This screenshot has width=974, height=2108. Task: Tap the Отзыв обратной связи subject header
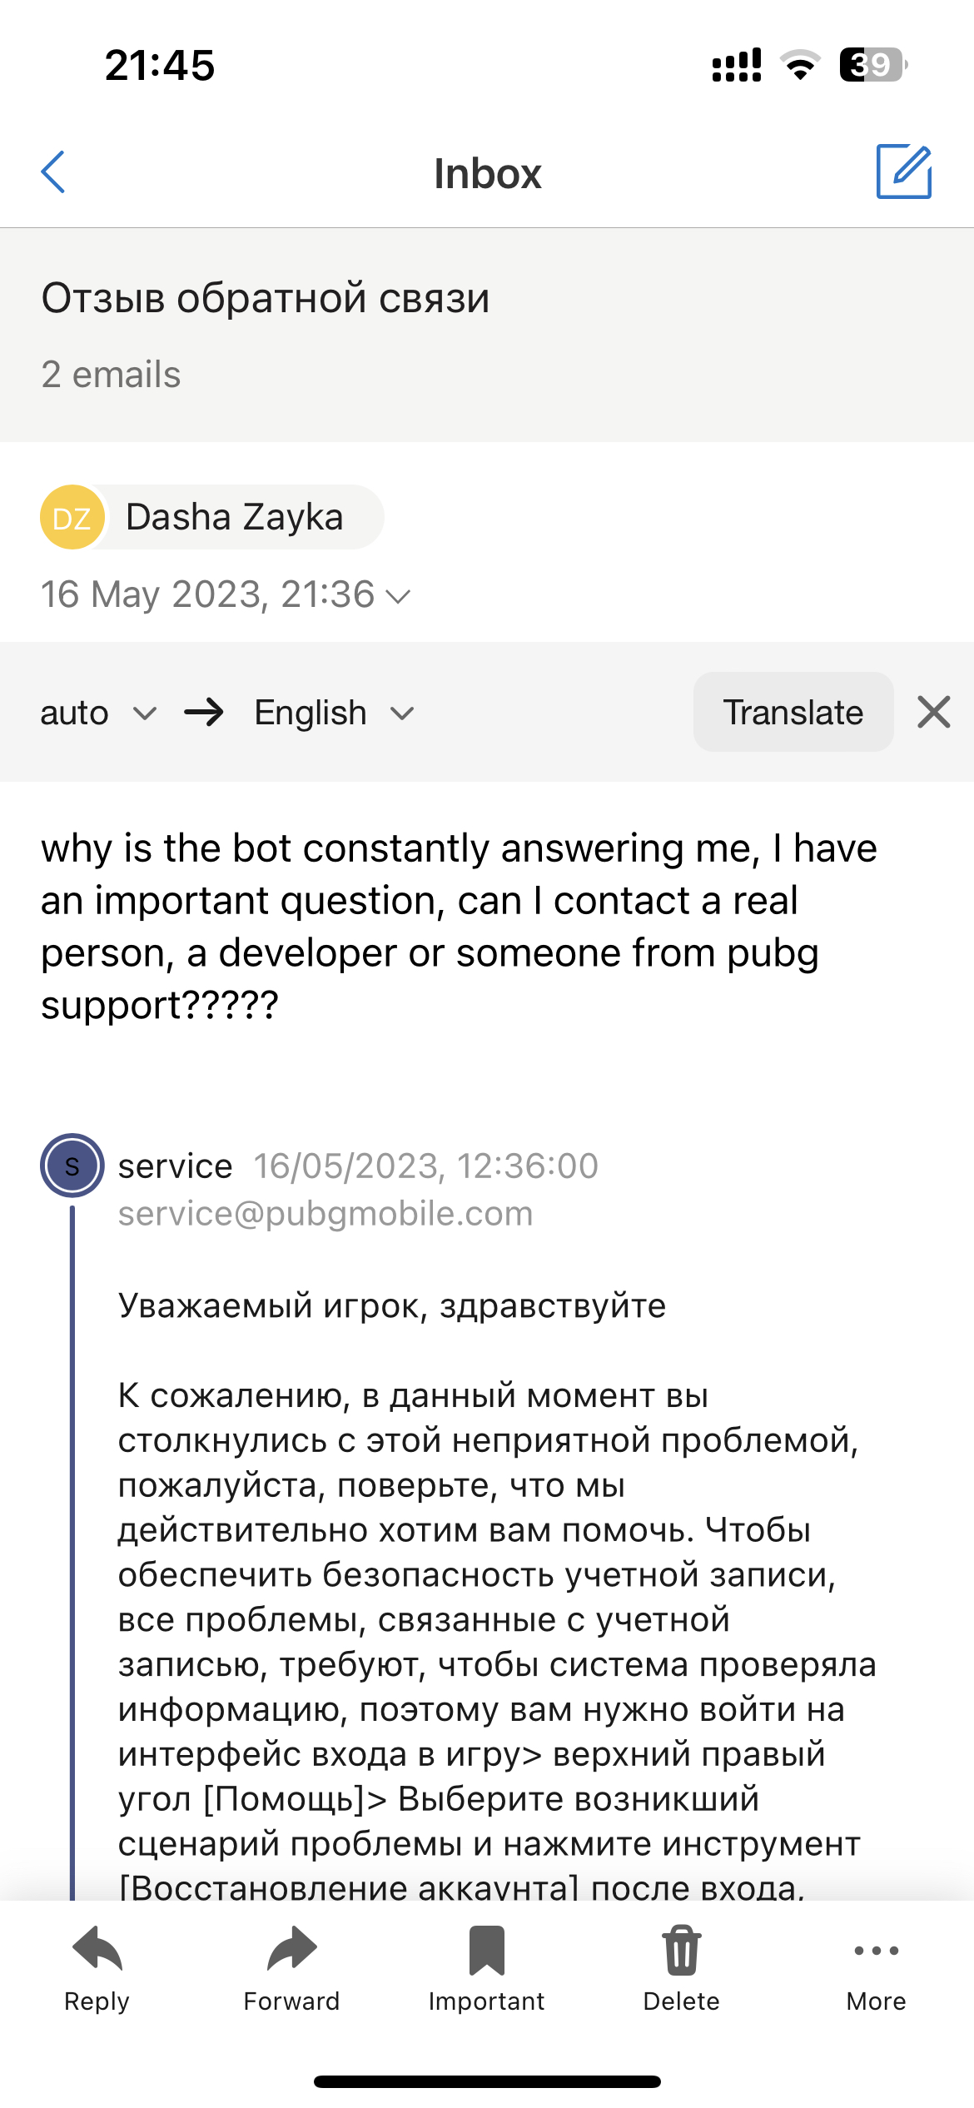[266, 298]
